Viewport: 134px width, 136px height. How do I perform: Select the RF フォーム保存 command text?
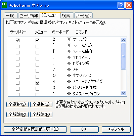click(x=80, y=51)
